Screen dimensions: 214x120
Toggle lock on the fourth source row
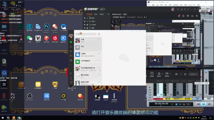pyautogui.click(x=87, y=28)
